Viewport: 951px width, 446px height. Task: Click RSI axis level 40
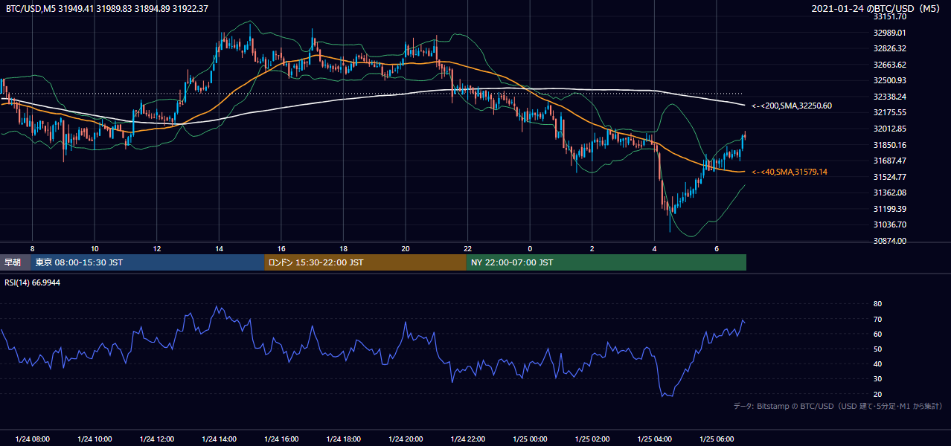point(877,363)
